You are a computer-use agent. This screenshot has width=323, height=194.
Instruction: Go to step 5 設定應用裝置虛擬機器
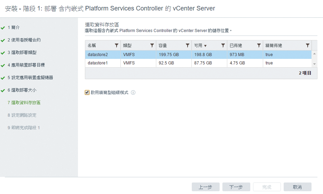30,78
